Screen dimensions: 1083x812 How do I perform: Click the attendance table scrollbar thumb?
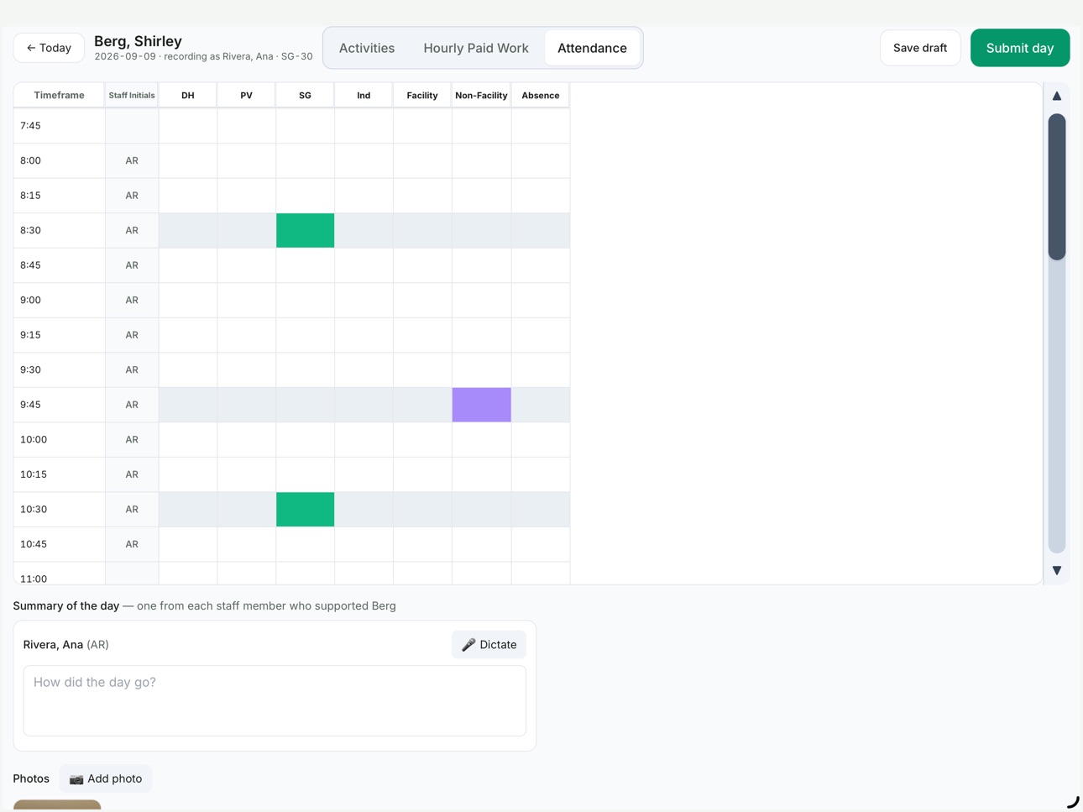1057,186
